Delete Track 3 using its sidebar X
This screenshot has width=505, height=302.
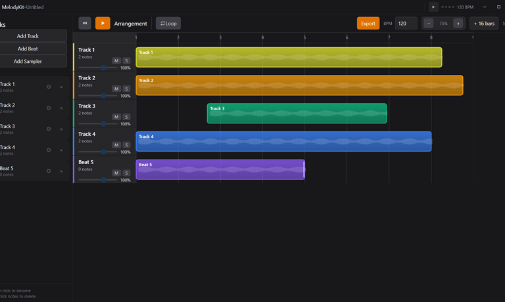click(x=62, y=129)
